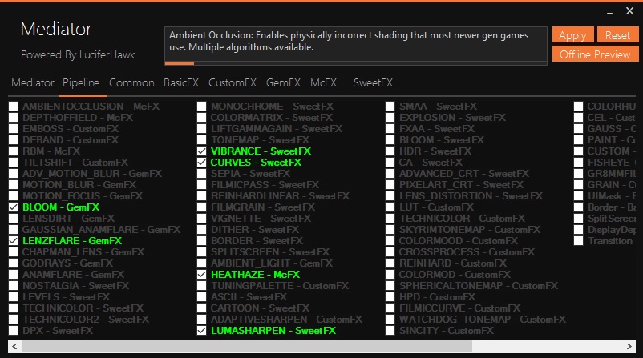Switch to the Mediator tab
This screenshot has width=643, height=358.
tap(33, 82)
